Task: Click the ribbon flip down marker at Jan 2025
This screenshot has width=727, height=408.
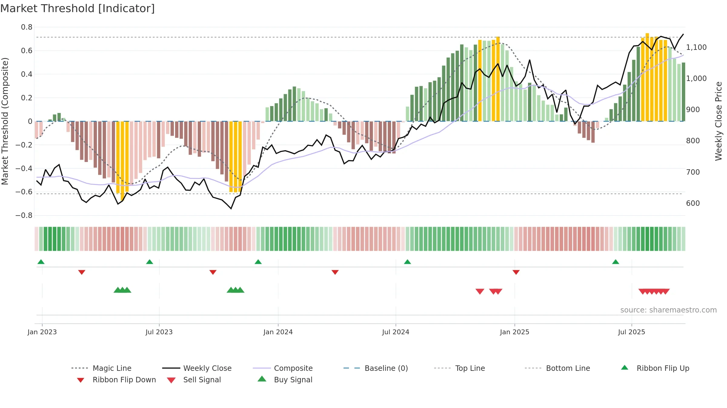Action: [x=516, y=272]
